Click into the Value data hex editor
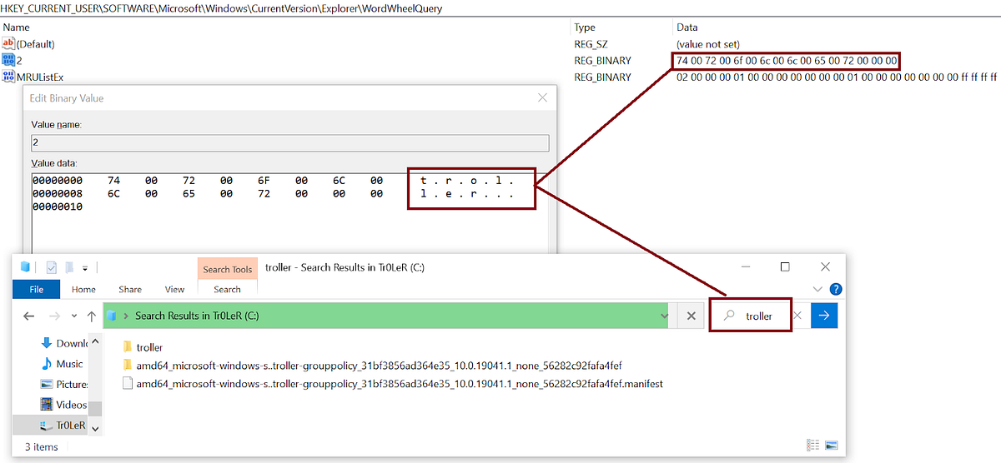1001x463 pixels. pos(290,213)
